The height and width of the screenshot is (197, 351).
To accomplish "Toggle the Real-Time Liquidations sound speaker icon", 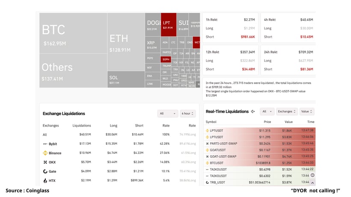I will coord(253,112).
